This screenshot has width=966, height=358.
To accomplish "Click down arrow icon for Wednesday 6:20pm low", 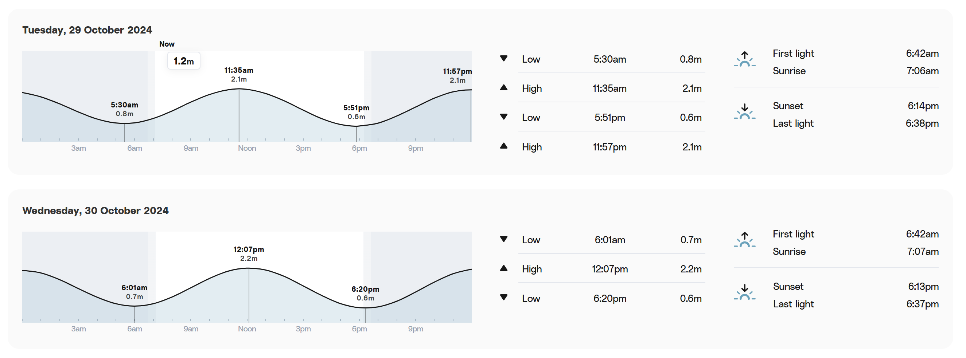I will [x=504, y=298].
